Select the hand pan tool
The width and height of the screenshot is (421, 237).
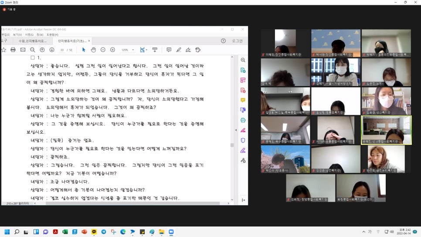(93, 50)
